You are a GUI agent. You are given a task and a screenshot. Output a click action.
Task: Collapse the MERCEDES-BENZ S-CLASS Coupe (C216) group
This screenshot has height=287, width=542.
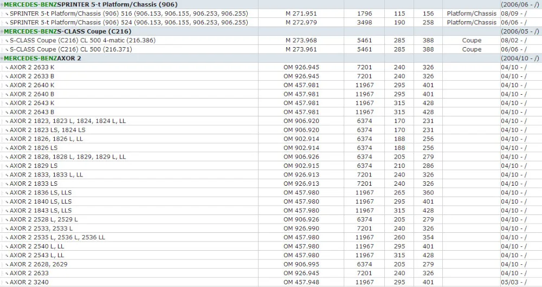[x=2, y=31]
